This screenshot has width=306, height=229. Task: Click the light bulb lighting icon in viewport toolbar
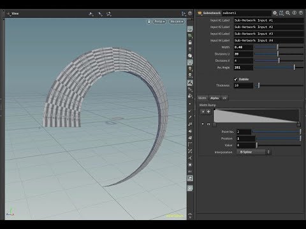point(190,69)
